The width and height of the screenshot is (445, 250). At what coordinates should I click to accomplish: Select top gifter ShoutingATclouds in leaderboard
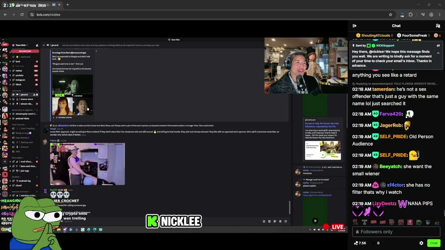tap(374, 35)
